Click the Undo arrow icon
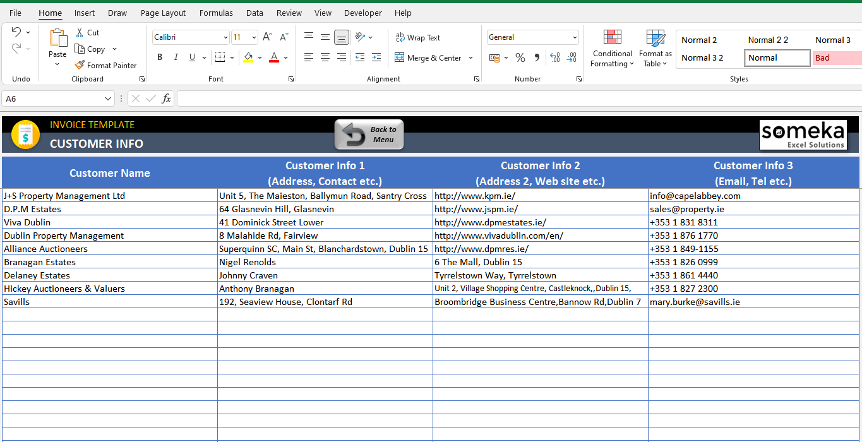The image size is (862, 442). [16, 32]
